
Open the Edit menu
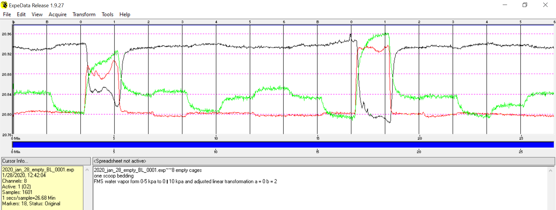21,14
